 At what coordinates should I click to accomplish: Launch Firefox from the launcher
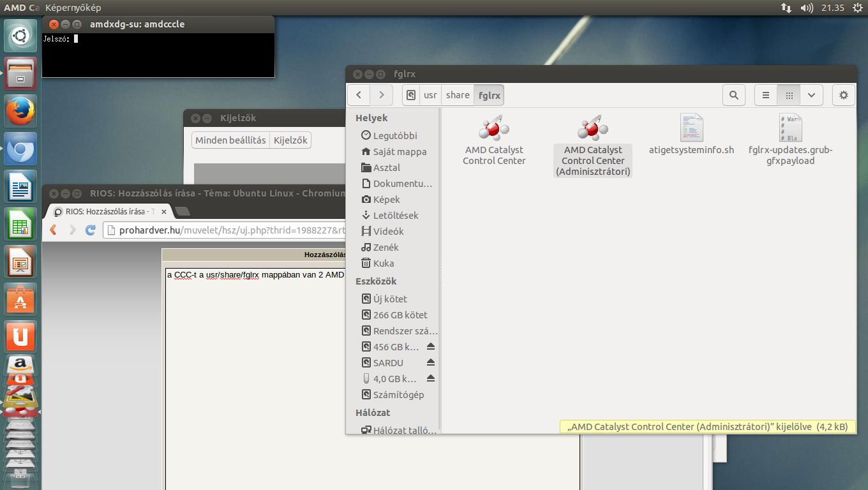pos(20,111)
